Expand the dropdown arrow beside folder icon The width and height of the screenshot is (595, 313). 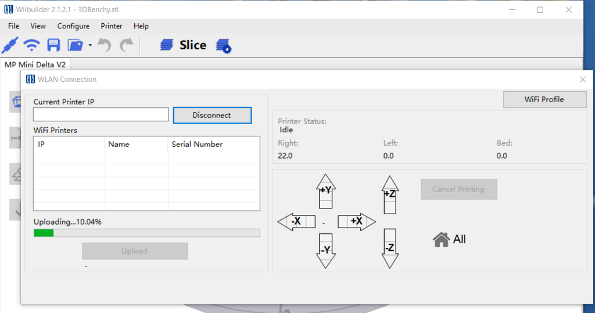90,45
